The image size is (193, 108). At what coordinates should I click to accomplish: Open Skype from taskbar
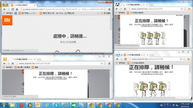coord(56,105)
